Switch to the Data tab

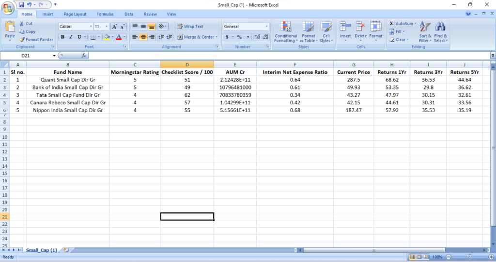(129, 14)
